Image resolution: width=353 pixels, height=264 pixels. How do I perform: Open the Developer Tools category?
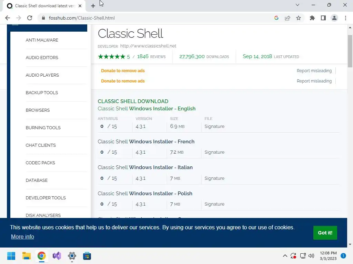tap(46, 198)
